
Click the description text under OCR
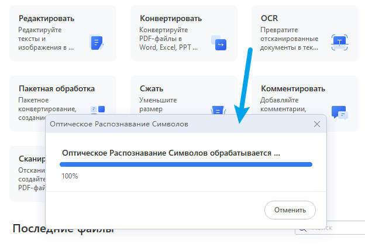click(x=289, y=39)
